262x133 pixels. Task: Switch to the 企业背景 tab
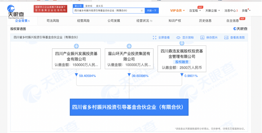point(22,21)
